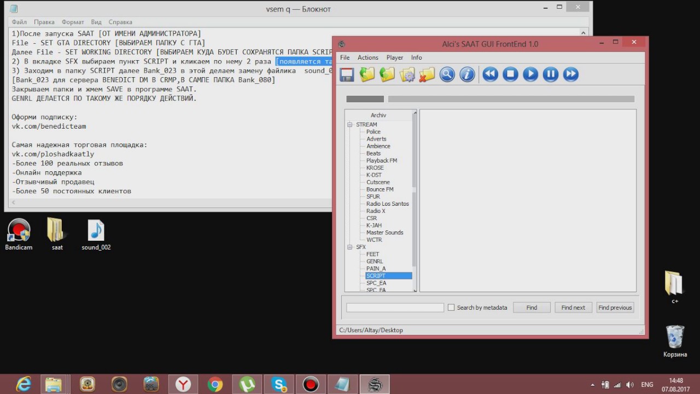This screenshot has height=394, width=700.
Task: Select Radio Los Santos in the tree
Action: pyautogui.click(x=387, y=204)
